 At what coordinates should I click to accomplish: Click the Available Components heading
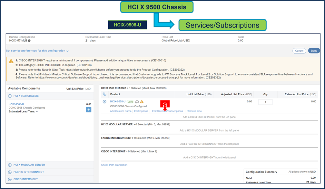pos(24,89)
